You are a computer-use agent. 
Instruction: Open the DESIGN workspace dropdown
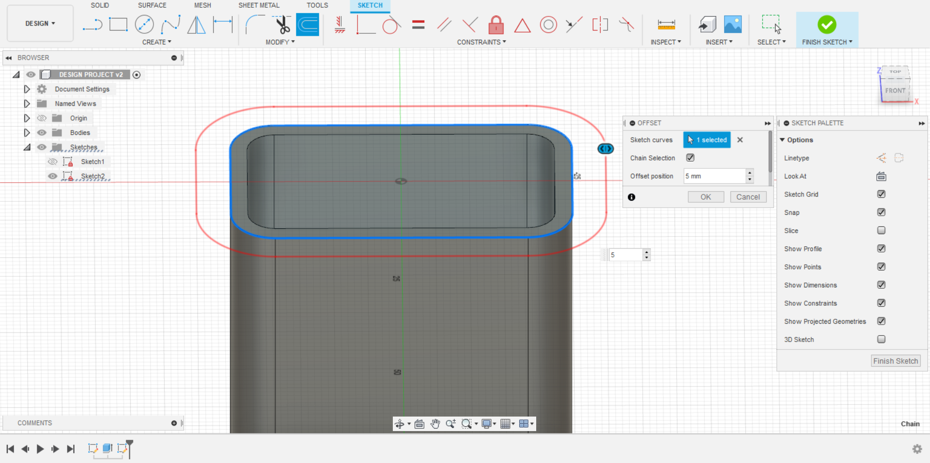[x=40, y=23]
